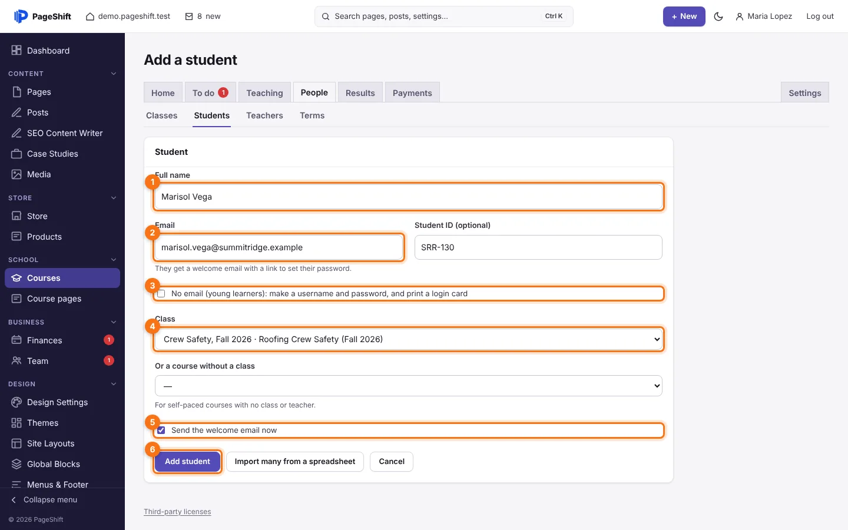This screenshot has height=530, width=848.
Task: Open the course without a class dropdown
Action: pos(409,386)
